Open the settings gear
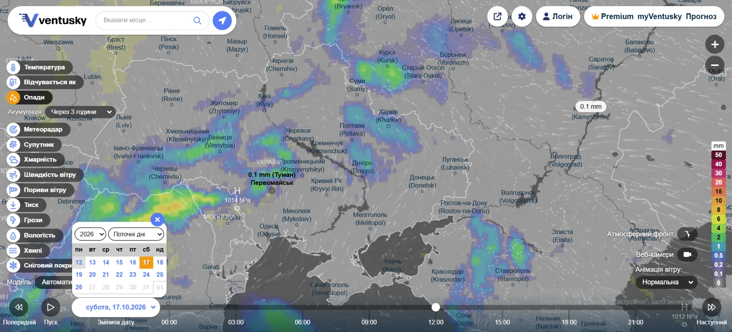732x332 pixels. [x=522, y=17]
